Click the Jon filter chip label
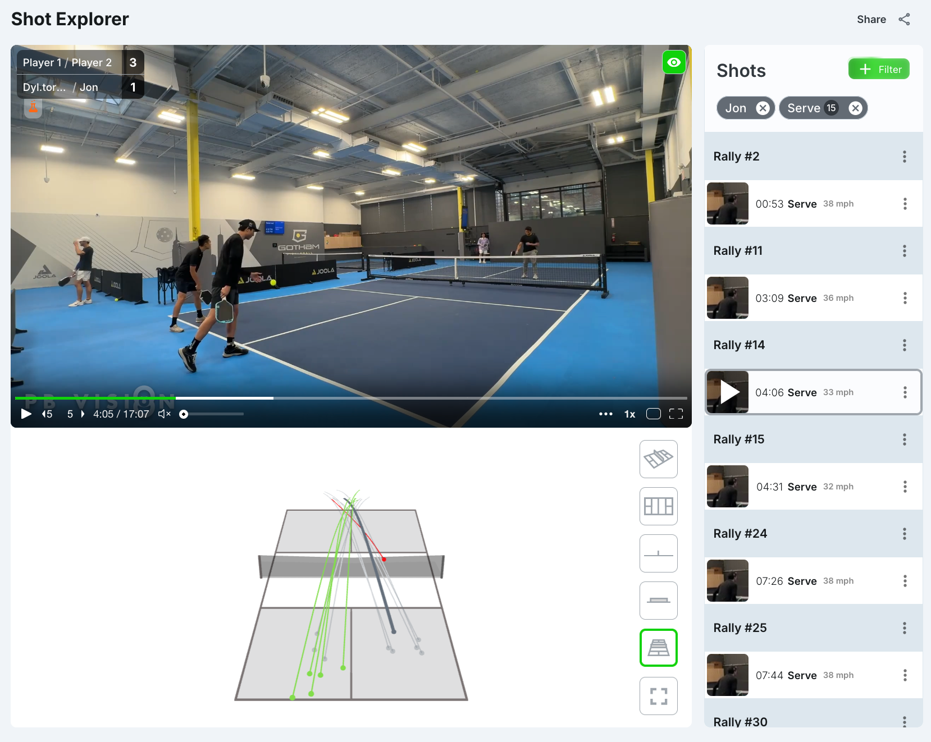The height and width of the screenshot is (742, 931). point(736,108)
